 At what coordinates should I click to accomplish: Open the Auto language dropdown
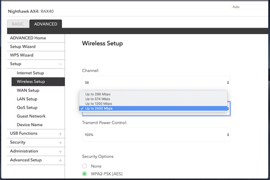248,7
